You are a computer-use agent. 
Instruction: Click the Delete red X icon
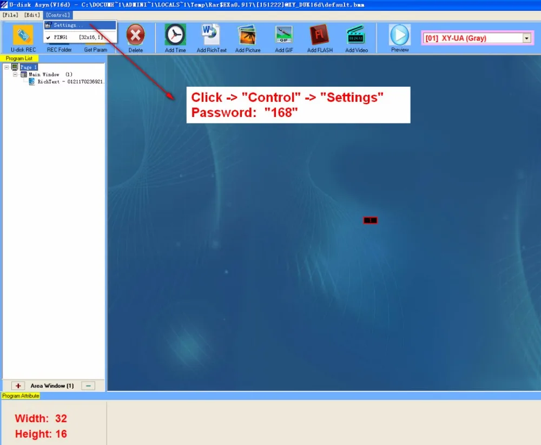tap(136, 35)
